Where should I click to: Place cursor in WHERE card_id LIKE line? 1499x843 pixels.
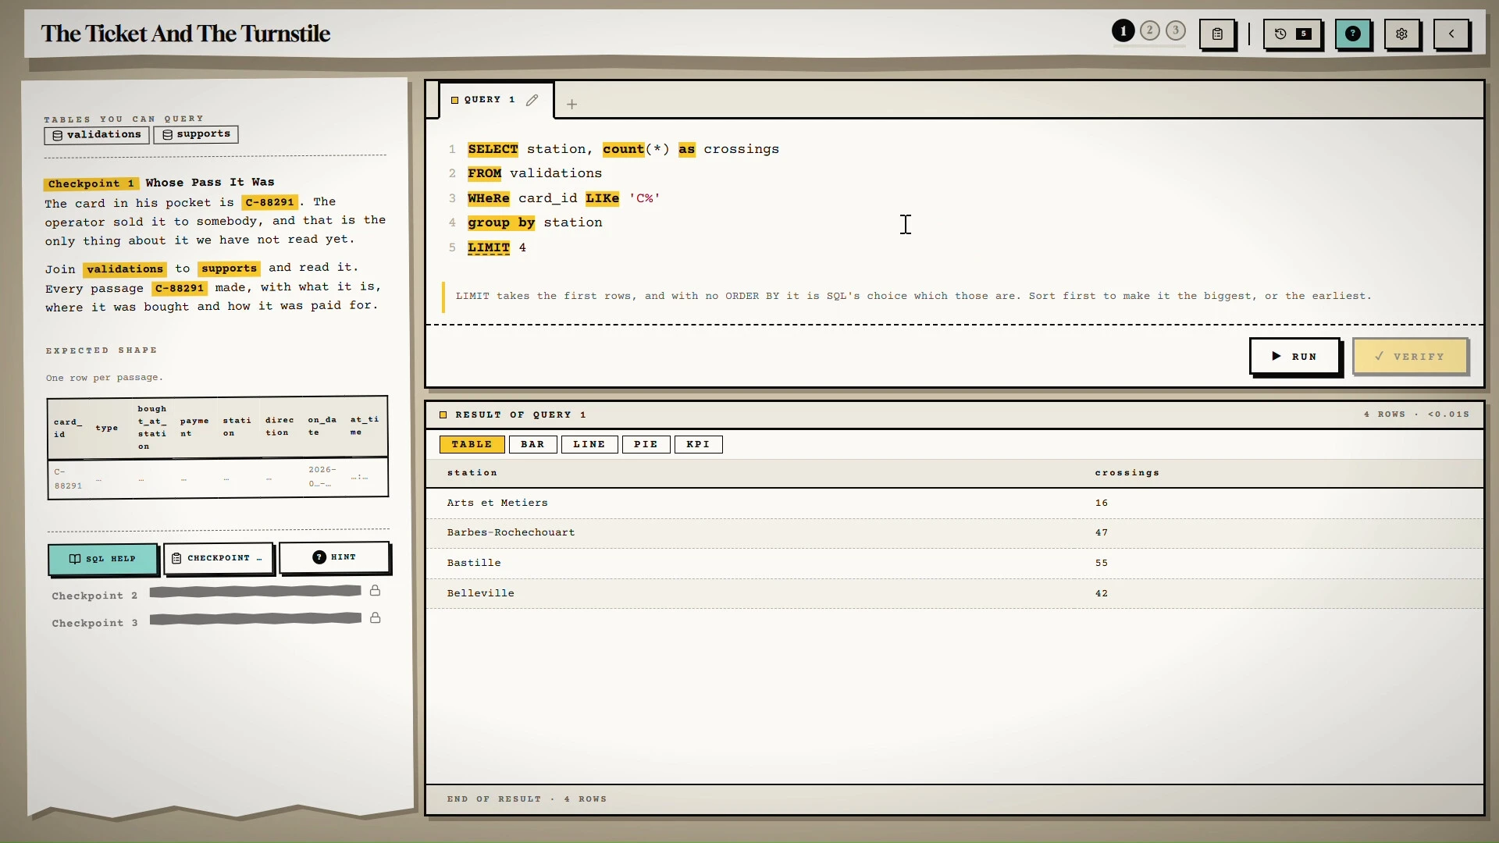click(564, 198)
